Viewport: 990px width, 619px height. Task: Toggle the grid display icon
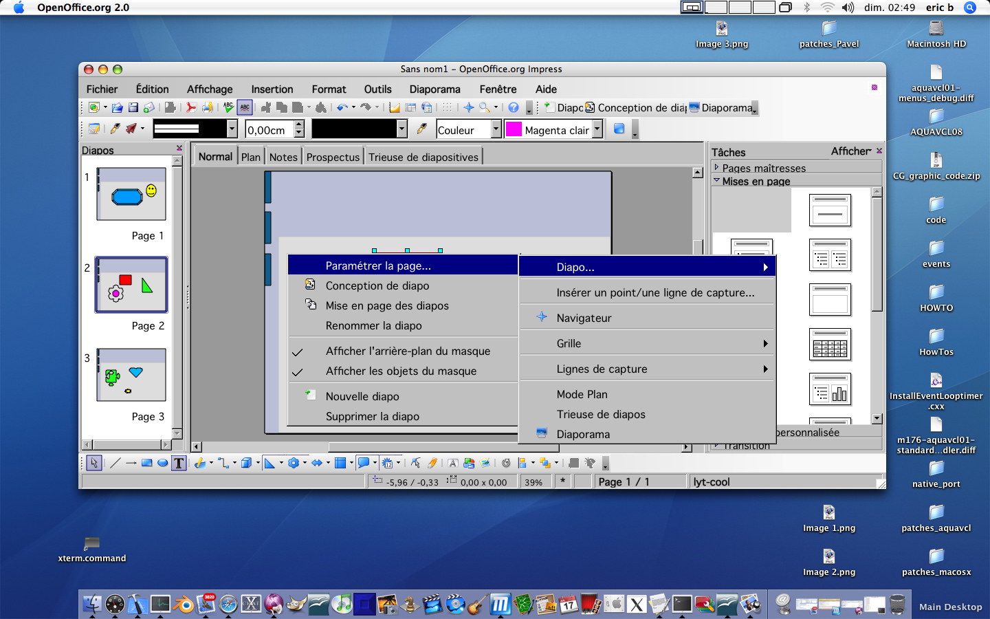pos(448,108)
